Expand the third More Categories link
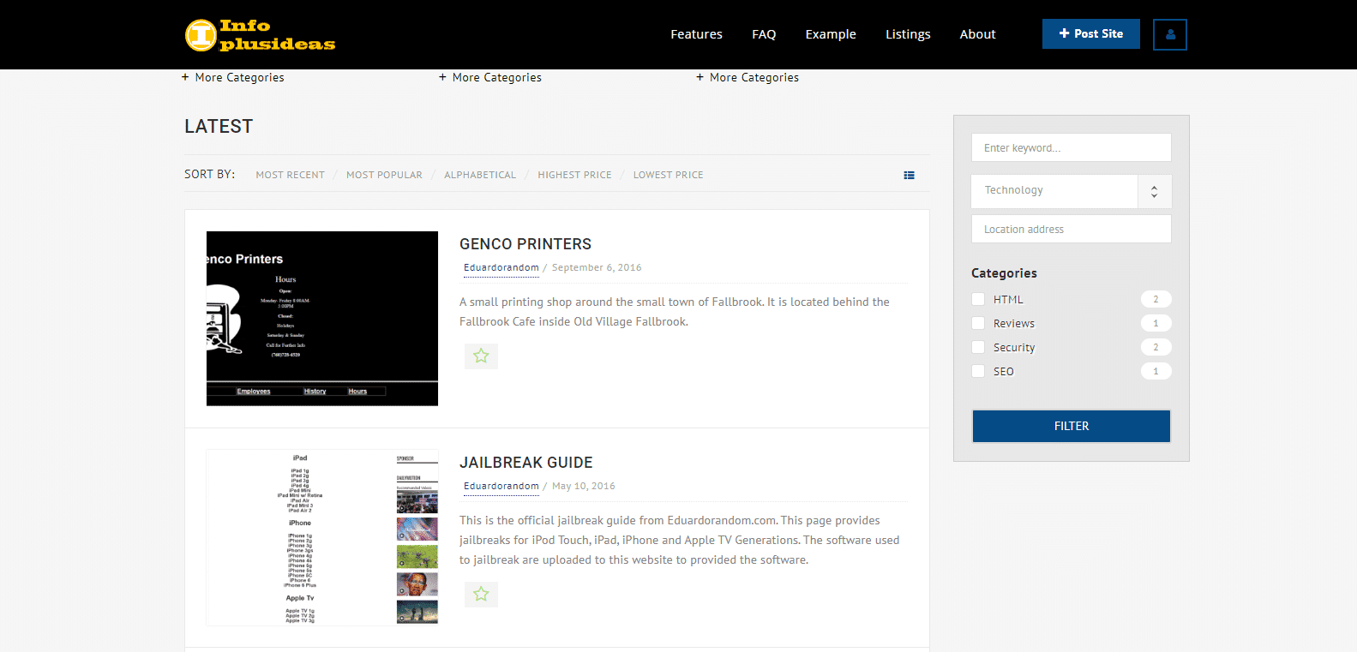1357x652 pixels. click(x=748, y=78)
